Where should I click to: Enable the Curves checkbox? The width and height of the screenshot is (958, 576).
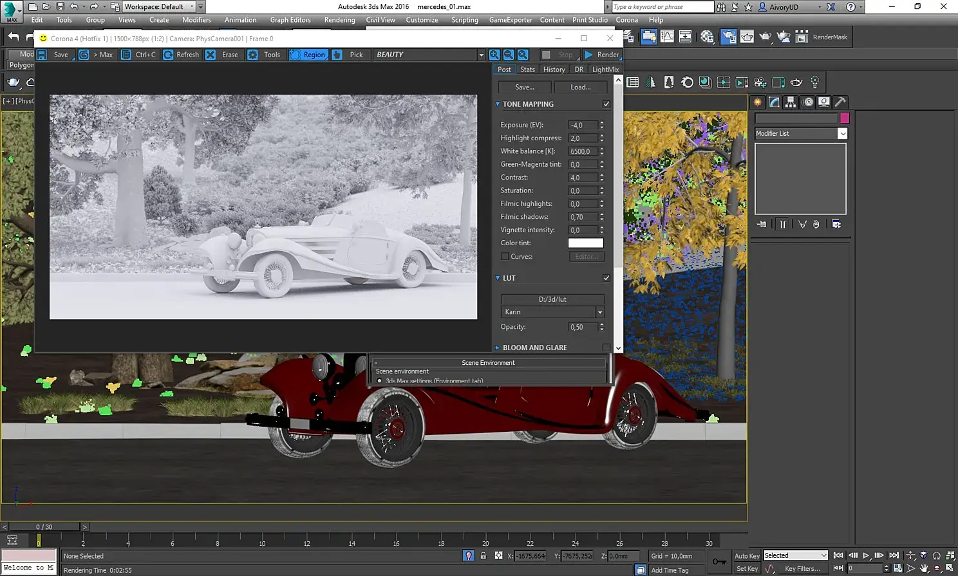pos(505,256)
